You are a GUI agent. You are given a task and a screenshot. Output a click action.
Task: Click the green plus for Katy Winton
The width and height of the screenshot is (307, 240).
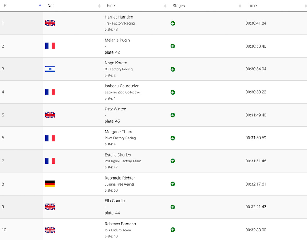coord(173,115)
